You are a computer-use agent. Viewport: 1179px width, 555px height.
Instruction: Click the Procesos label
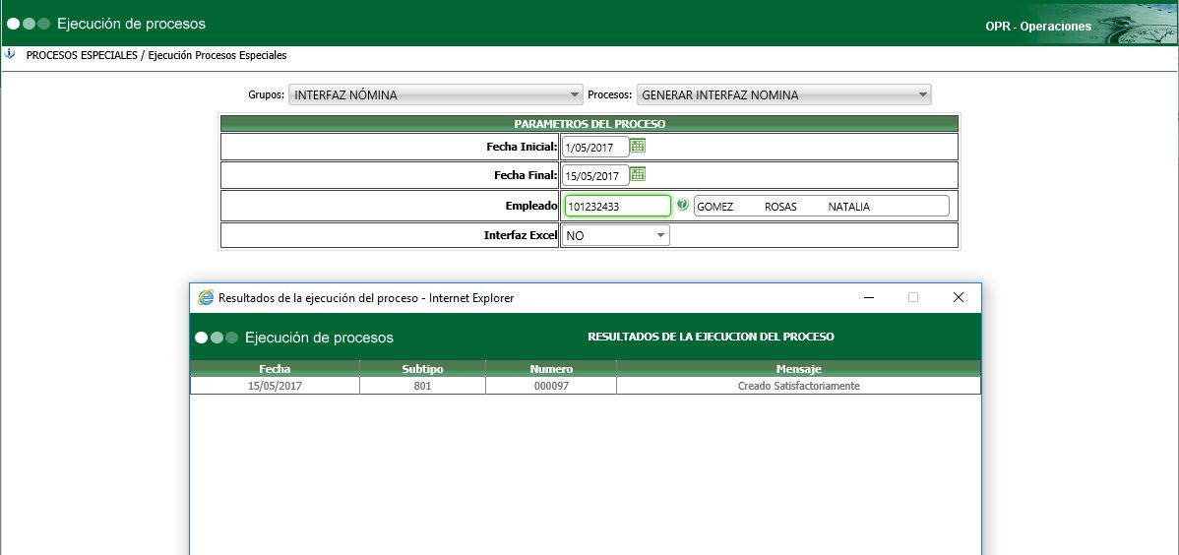(x=610, y=94)
